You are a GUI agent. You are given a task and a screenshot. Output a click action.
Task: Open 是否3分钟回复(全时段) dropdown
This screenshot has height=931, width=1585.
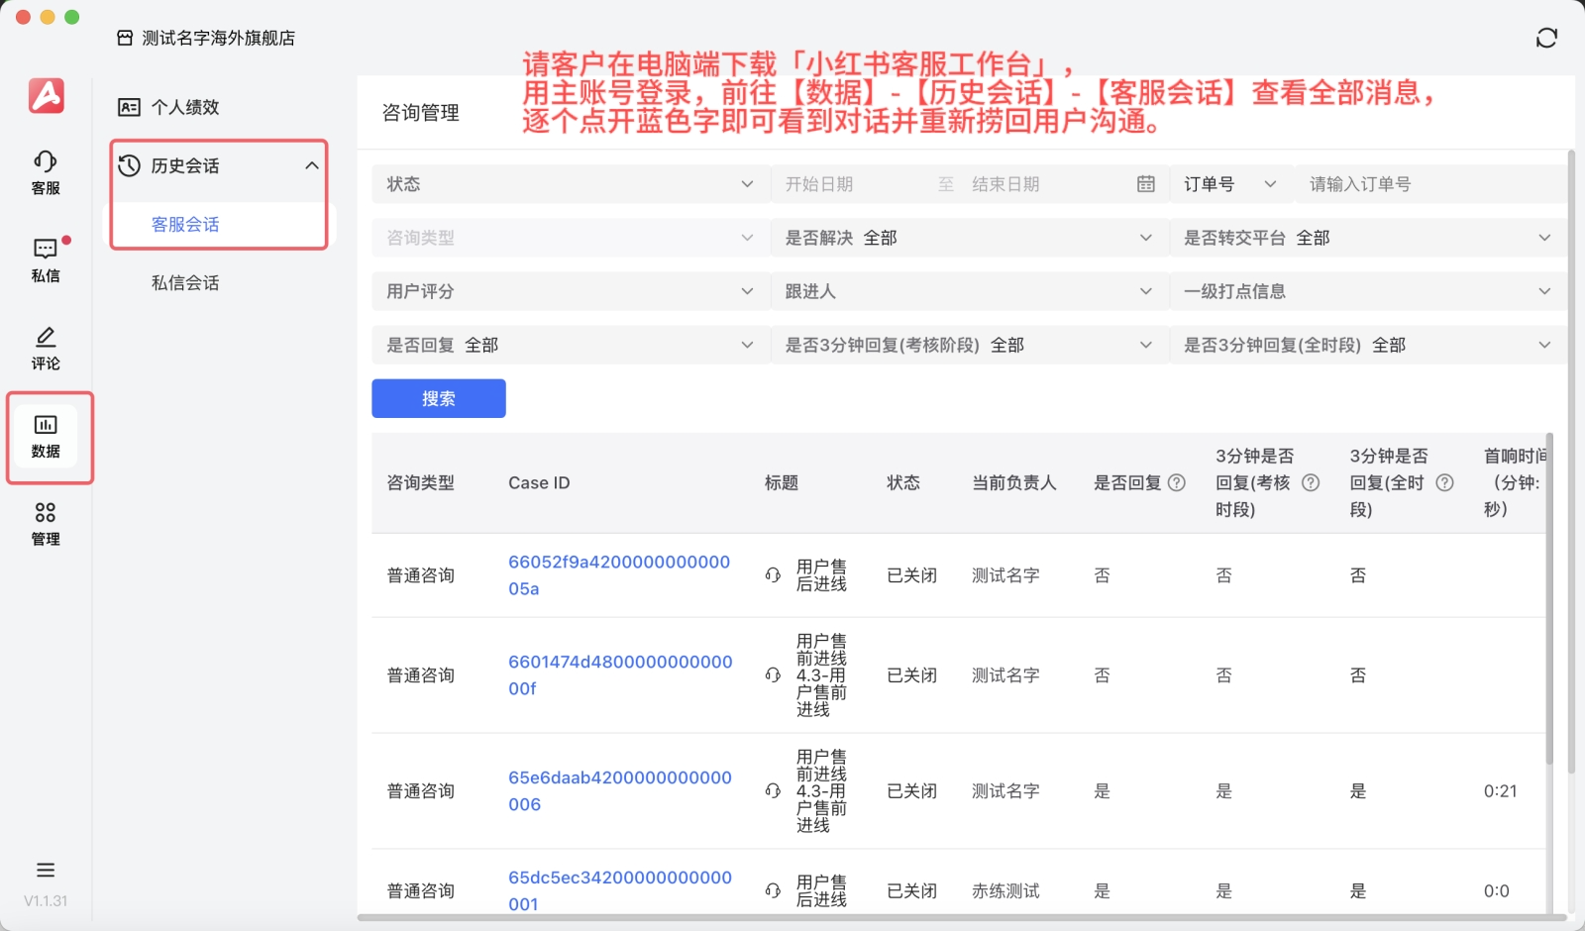click(1368, 345)
